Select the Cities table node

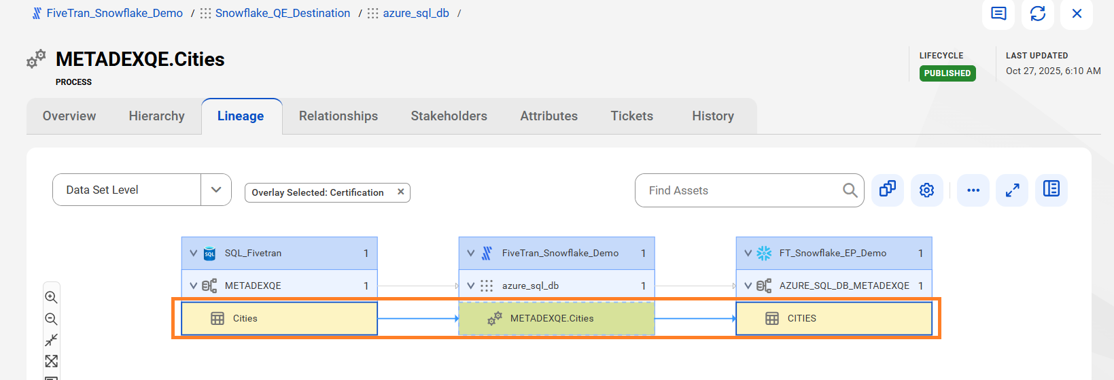pos(279,318)
